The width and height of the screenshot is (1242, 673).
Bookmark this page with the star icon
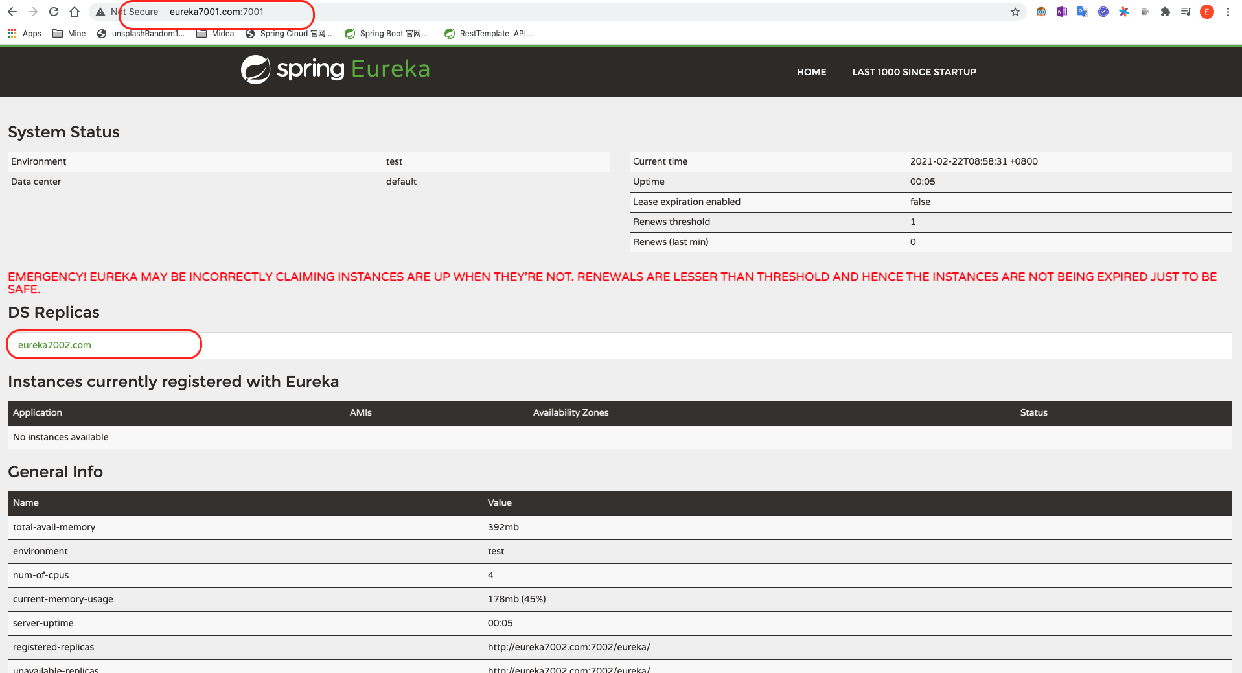coord(1015,12)
